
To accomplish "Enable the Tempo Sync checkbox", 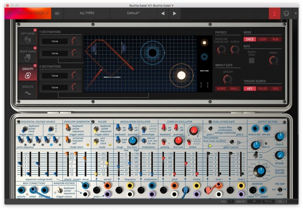I will 252,61.
